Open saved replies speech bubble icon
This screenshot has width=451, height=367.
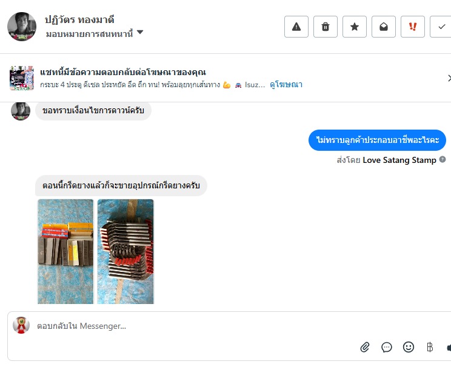(x=387, y=347)
